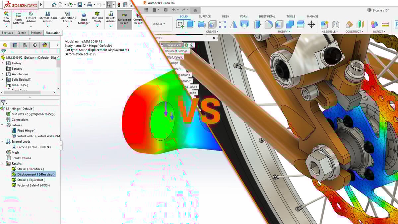Click the Fusion 360 Save icon
The height and width of the screenshot is (224, 398).
[165, 10]
